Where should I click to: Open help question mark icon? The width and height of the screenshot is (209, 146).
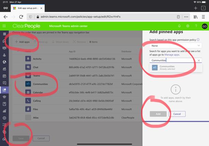[196, 26]
